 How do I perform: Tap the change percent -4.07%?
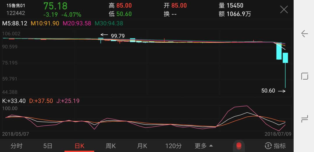(x=71, y=14)
